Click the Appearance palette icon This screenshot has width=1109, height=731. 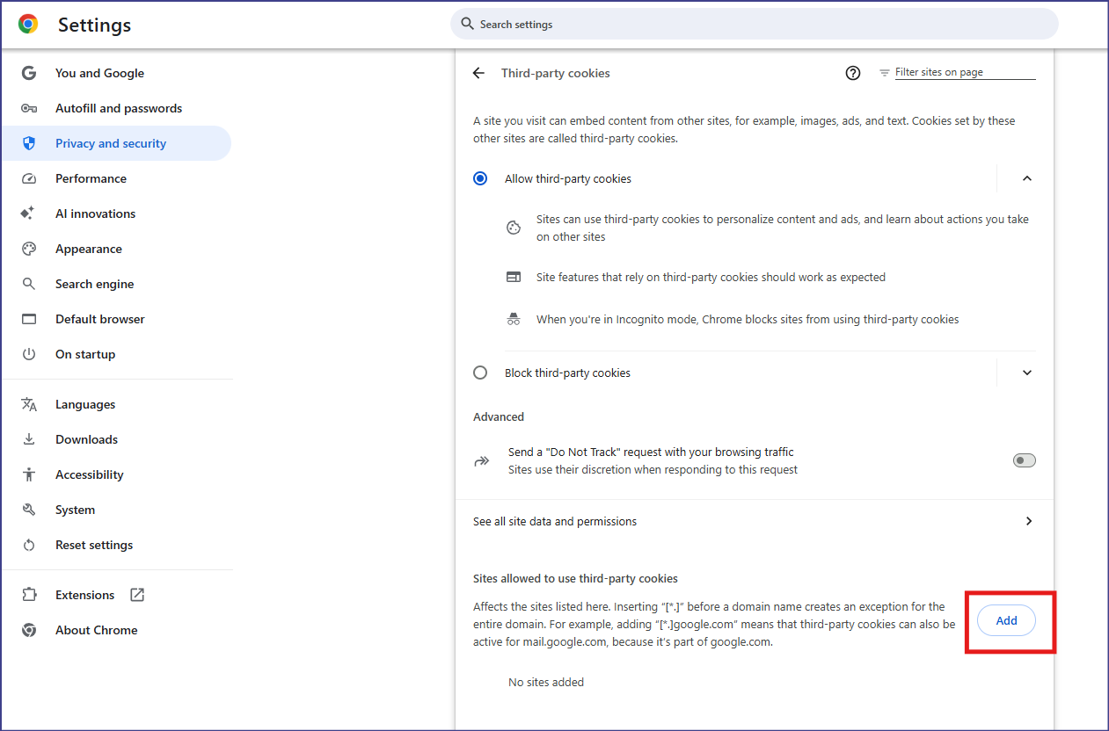coord(29,249)
